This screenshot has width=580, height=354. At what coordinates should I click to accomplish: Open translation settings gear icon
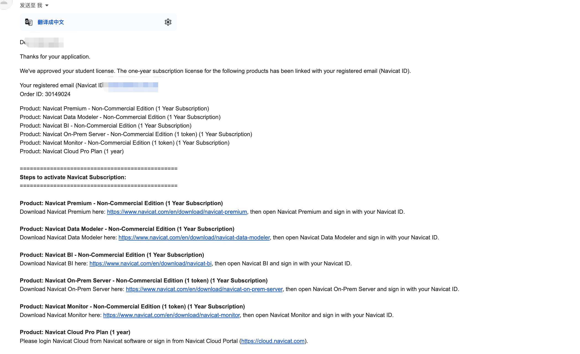(168, 22)
